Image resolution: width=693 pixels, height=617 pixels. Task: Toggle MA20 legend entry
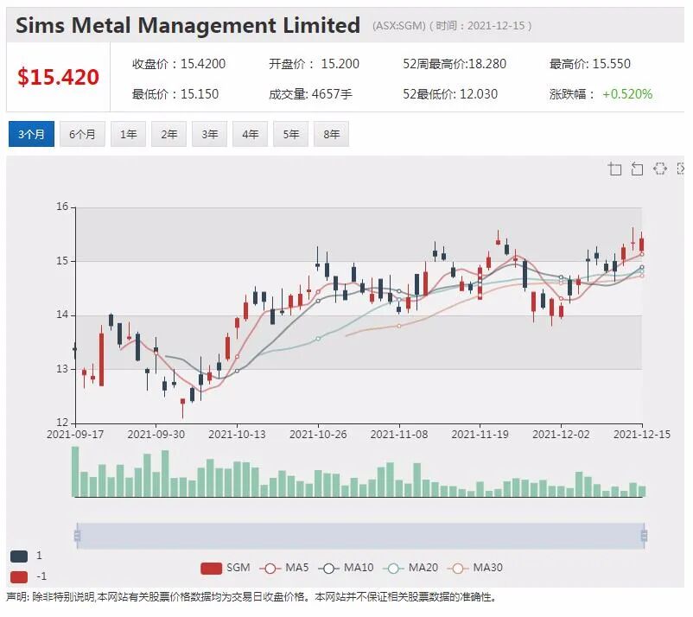click(x=410, y=568)
